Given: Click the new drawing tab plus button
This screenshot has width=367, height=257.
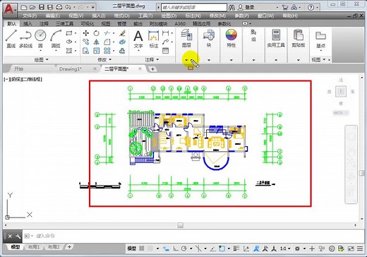Looking at the screenshot, I should click(152, 69).
